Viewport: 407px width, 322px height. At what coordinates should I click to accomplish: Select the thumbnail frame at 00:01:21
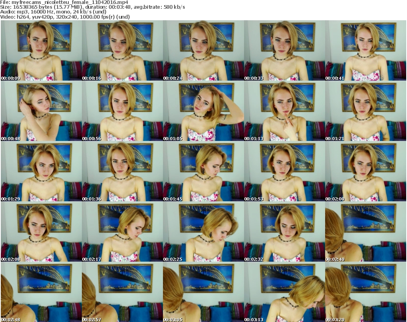[366, 111]
